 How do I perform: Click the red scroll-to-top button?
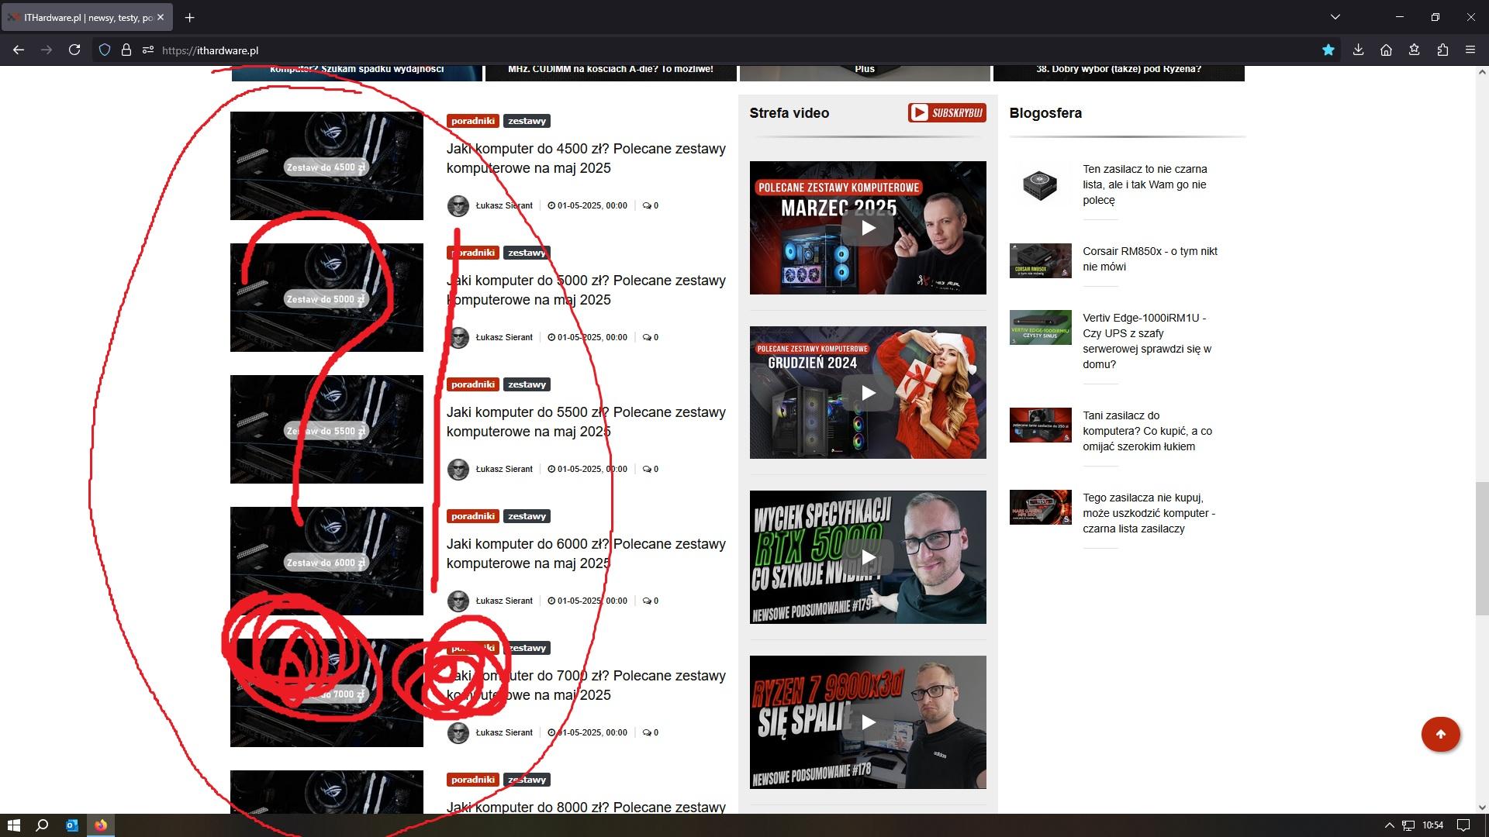(1440, 734)
